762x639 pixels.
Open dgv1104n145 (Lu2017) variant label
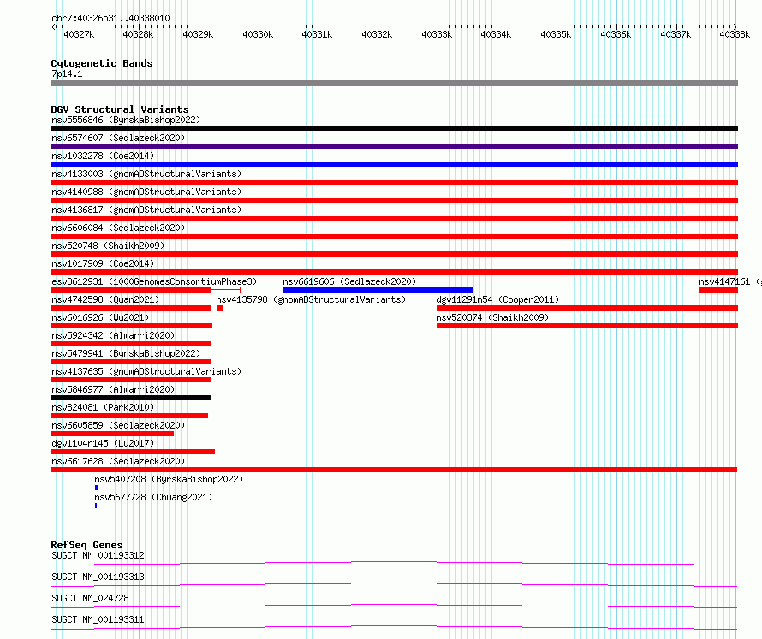tap(103, 443)
